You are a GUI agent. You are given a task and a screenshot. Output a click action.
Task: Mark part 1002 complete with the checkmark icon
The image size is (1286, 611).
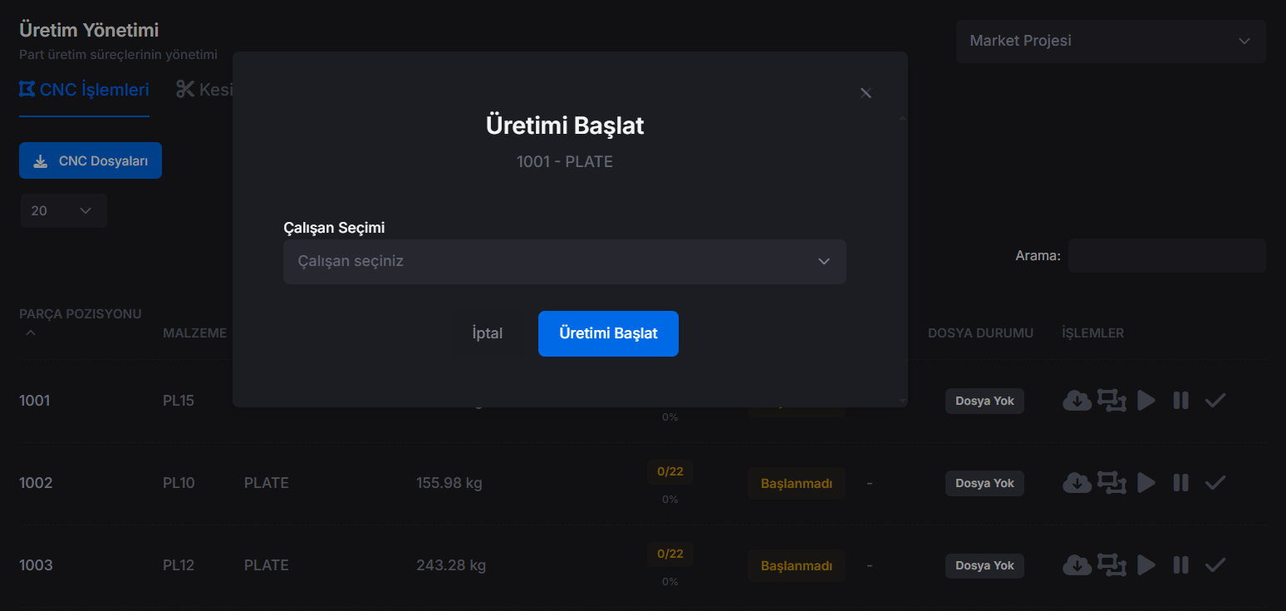click(1215, 482)
